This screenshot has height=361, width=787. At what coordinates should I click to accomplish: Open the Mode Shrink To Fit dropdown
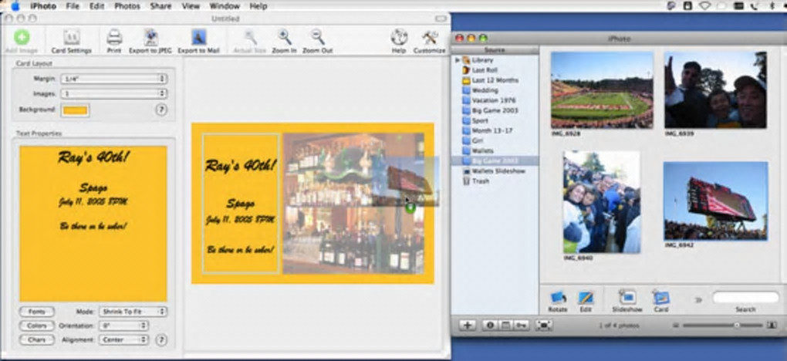[x=133, y=312]
